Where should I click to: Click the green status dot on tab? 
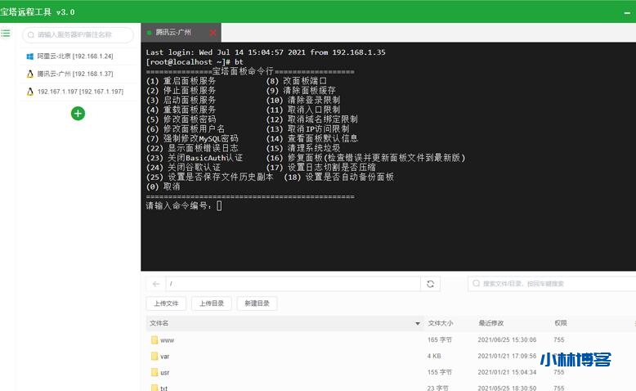click(x=150, y=33)
